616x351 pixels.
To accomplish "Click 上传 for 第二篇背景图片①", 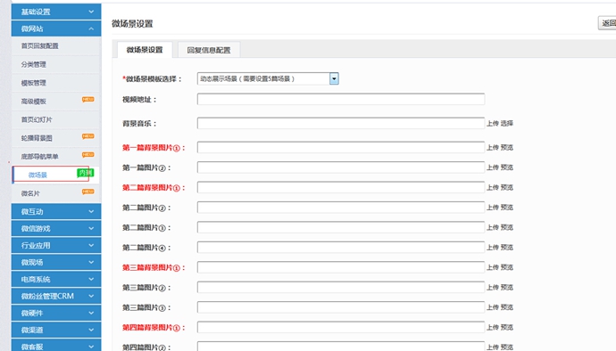I will 493,187.
